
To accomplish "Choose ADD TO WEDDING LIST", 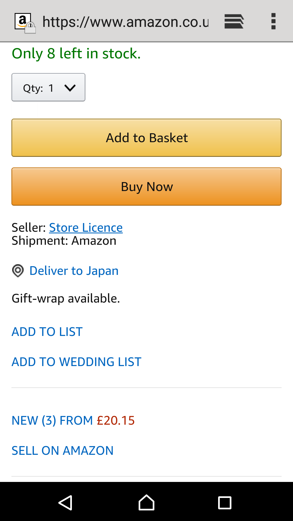I will pos(77,362).
